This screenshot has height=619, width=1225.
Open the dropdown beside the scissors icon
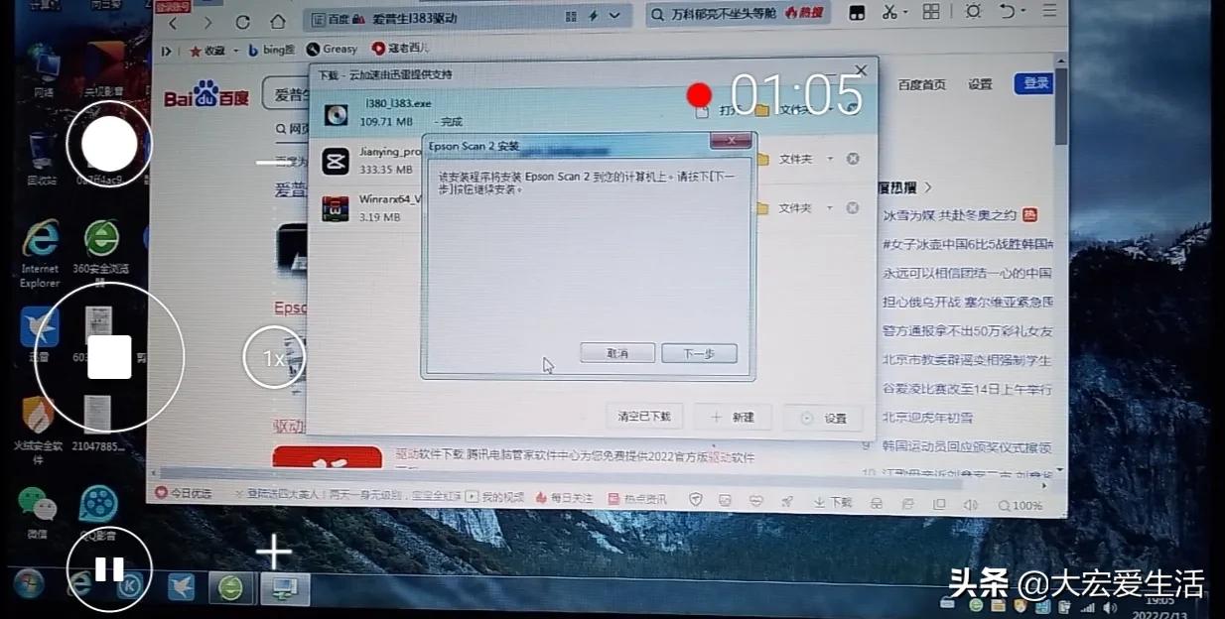point(904,13)
